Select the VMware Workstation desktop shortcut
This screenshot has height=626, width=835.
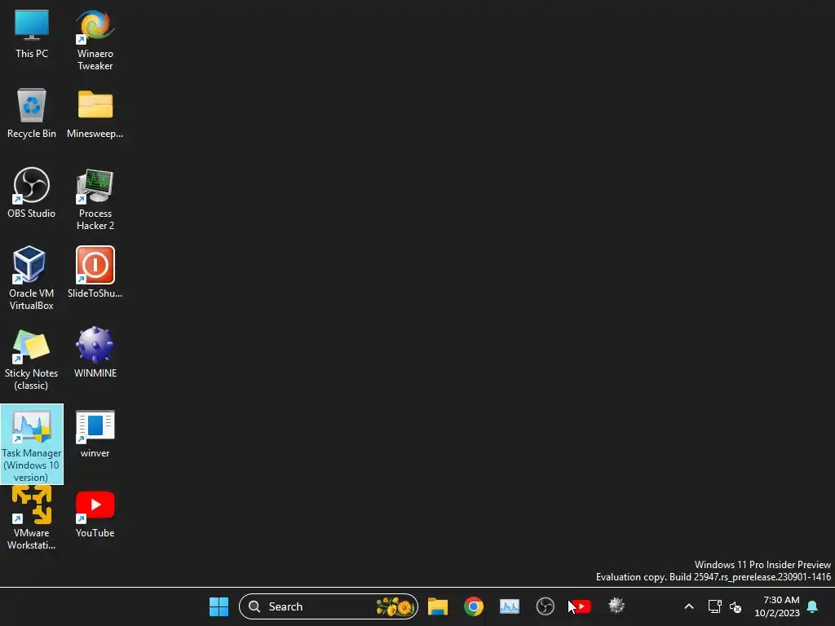click(32, 518)
